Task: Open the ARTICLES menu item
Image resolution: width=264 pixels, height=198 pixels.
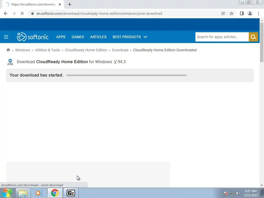Action: (x=98, y=37)
